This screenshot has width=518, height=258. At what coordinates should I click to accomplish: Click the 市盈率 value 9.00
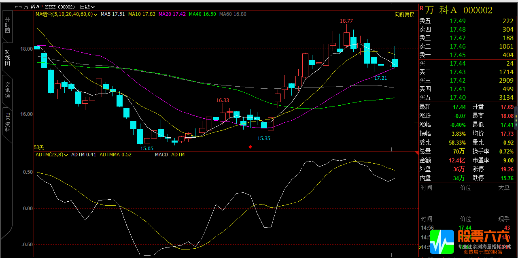(508, 160)
